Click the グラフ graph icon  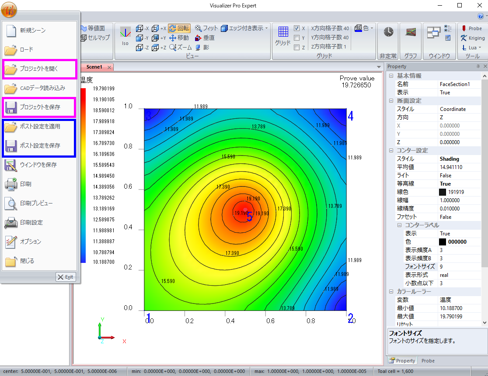[410, 32]
